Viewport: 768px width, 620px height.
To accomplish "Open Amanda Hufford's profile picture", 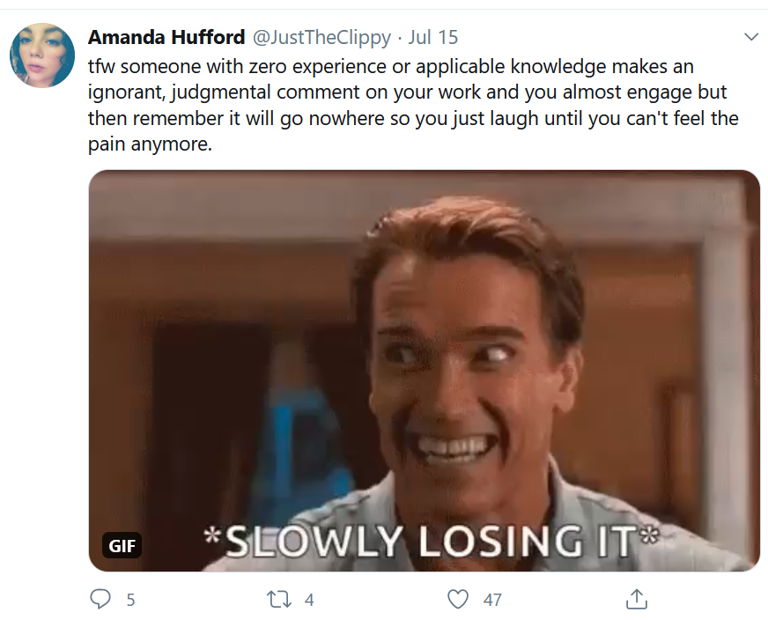I will tap(42, 55).
